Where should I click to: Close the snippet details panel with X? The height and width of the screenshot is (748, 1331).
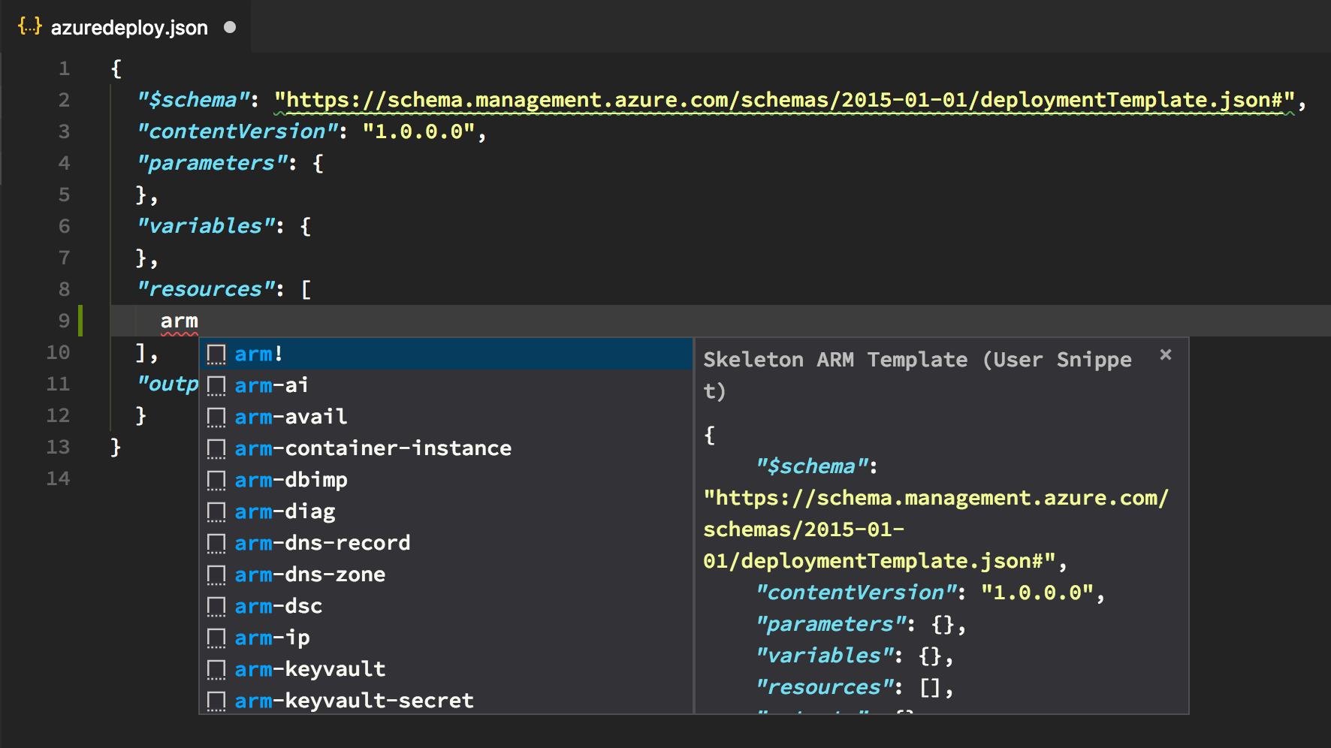click(1165, 354)
